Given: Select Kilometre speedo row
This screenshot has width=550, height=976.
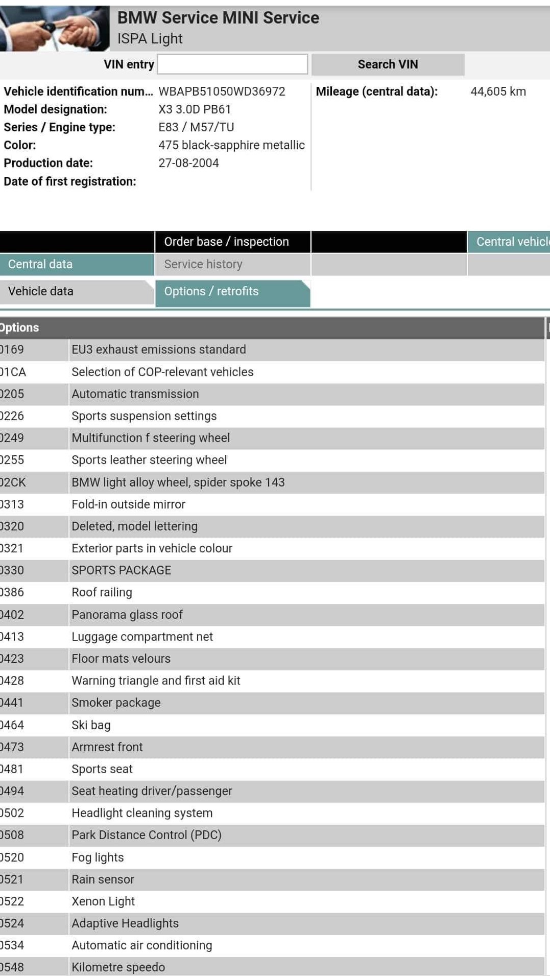Looking at the screenshot, I should point(272,967).
